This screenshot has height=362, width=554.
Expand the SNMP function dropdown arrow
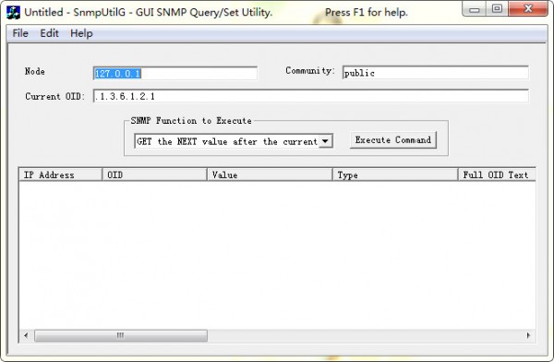click(325, 141)
